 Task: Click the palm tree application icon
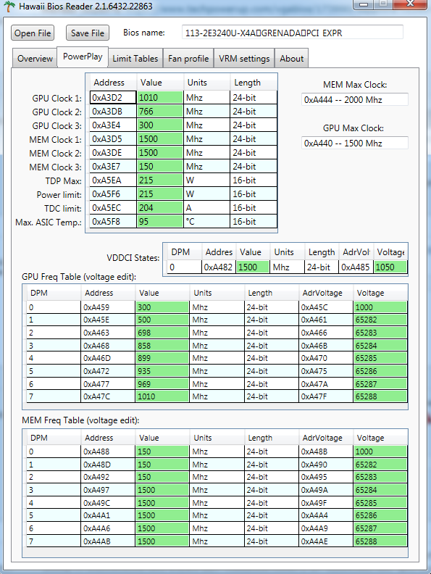click(x=9, y=7)
